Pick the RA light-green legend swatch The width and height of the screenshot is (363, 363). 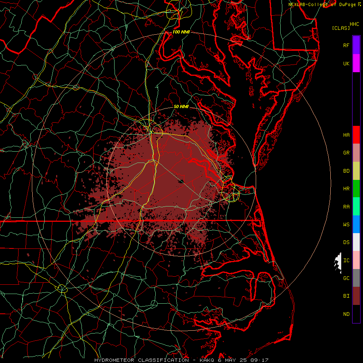click(356, 207)
